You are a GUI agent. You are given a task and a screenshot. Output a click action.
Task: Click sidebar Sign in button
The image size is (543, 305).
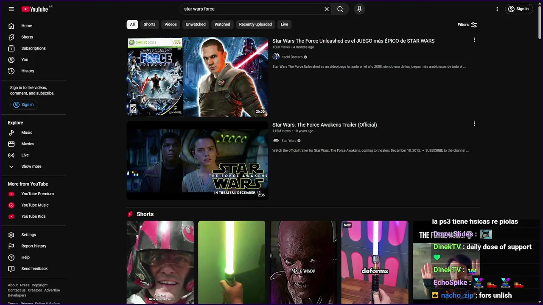click(23, 105)
